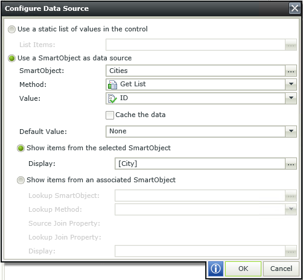
Task: Click the List Items input field
Action: (196, 45)
